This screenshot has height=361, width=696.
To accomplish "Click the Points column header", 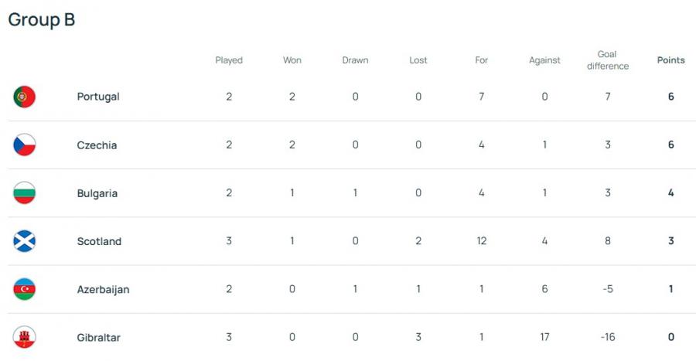I will pyautogui.click(x=670, y=60).
